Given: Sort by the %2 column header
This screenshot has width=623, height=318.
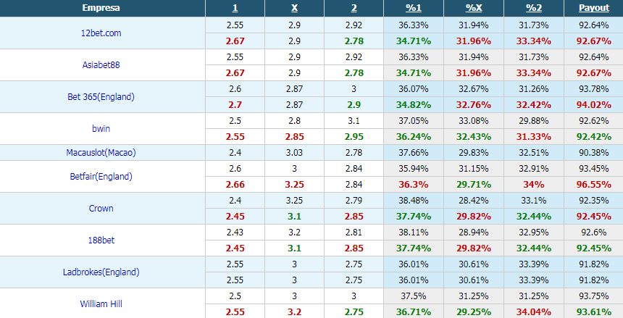Looking at the screenshot, I should 534,8.
